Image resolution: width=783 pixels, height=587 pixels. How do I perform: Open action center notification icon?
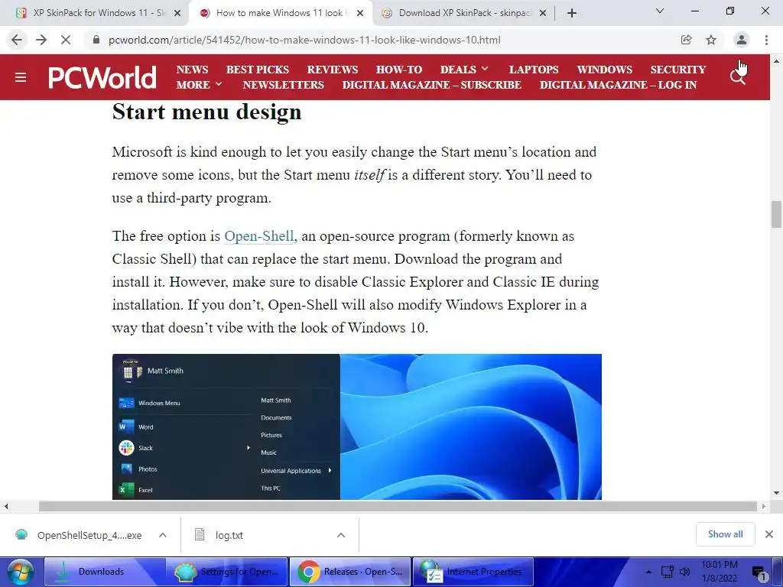click(x=759, y=572)
